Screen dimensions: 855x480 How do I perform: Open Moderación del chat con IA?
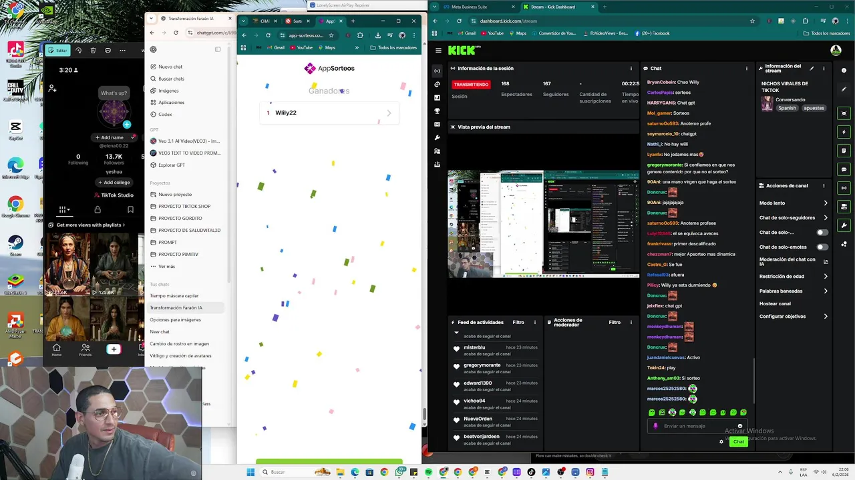pyautogui.click(x=794, y=262)
